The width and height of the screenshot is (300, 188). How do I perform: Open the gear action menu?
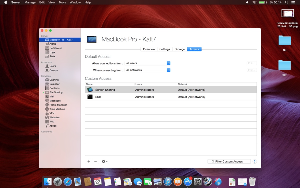(x=105, y=162)
